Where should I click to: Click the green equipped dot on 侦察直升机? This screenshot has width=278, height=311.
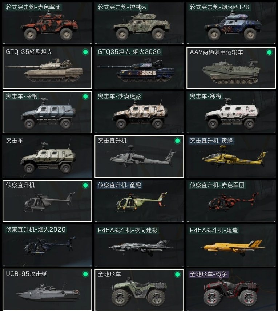(x=85, y=185)
